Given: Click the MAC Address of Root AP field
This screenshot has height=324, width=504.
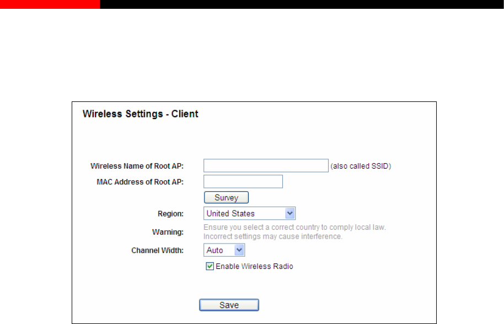Looking at the screenshot, I should (x=243, y=181).
